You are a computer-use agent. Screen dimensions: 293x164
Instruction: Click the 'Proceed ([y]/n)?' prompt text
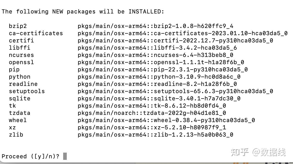click(31, 156)
